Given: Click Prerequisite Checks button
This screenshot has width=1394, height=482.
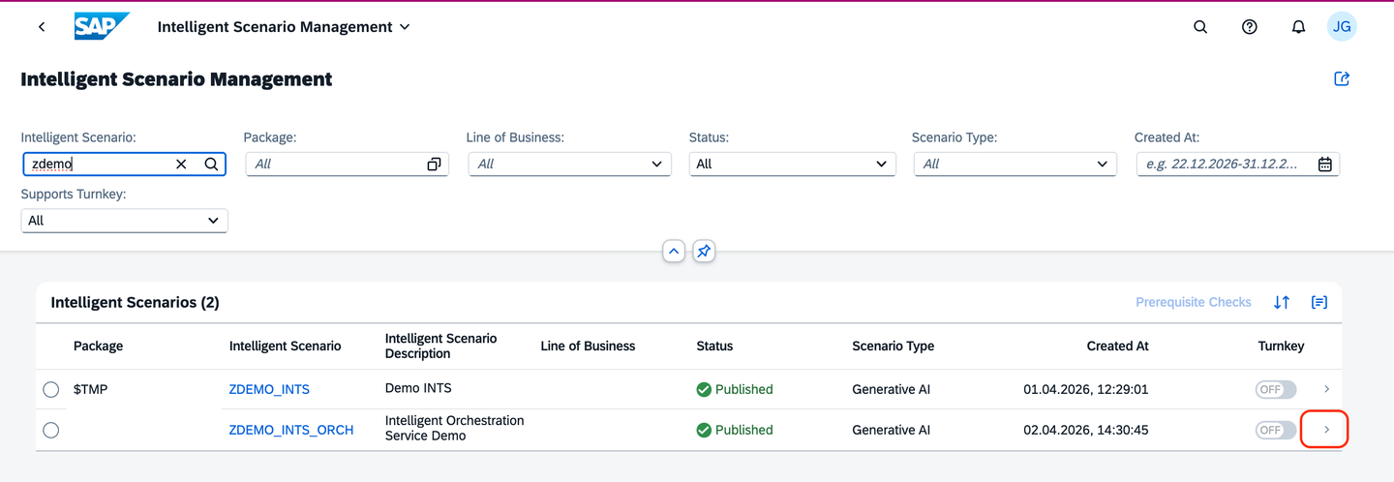Looking at the screenshot, I should [1194, 302].
